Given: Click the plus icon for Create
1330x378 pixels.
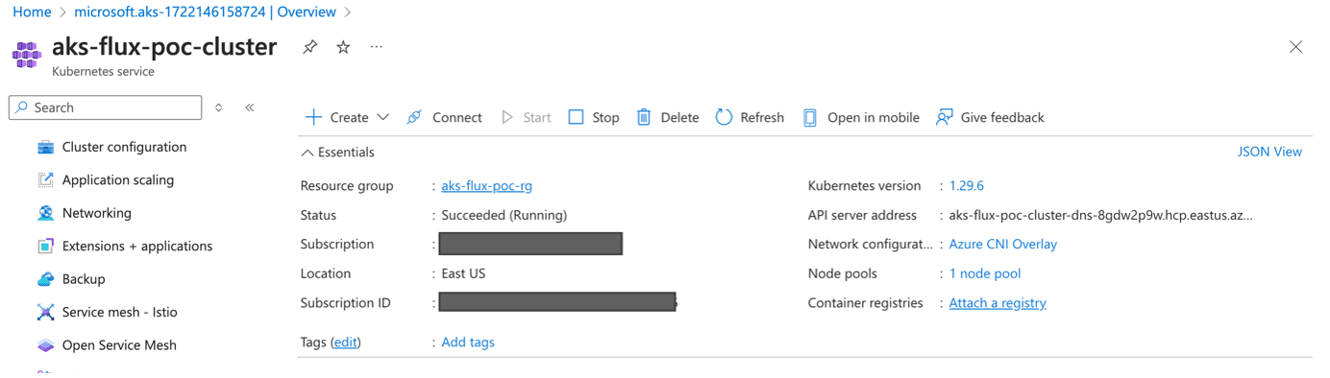Looking at the screenshot, I should (313, 117).
